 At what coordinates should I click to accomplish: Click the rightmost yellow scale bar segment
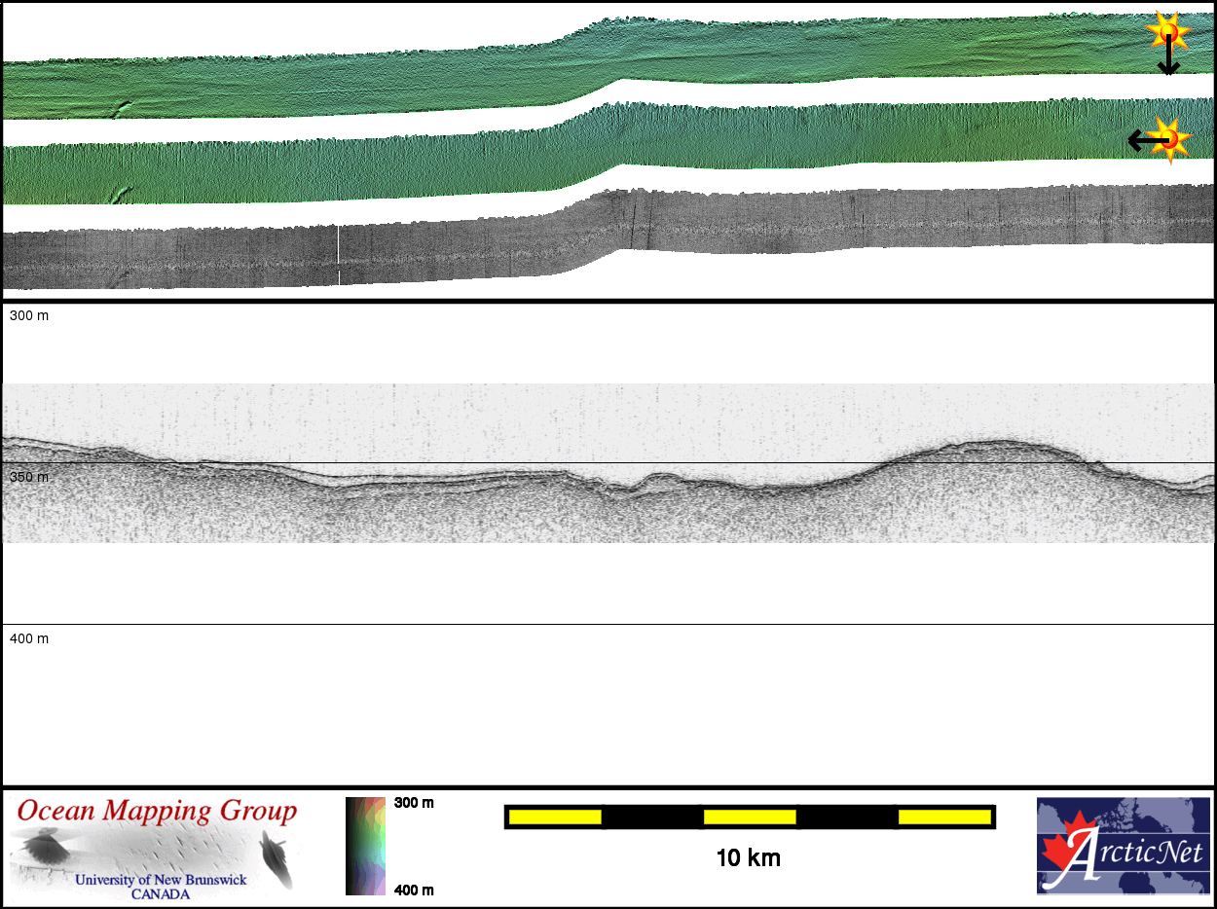pos(943,817)
